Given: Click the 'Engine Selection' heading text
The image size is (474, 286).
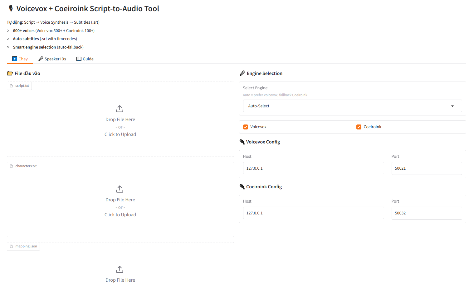Looking at the screenshot, I should pyautogui.click(x=265, y=73).
